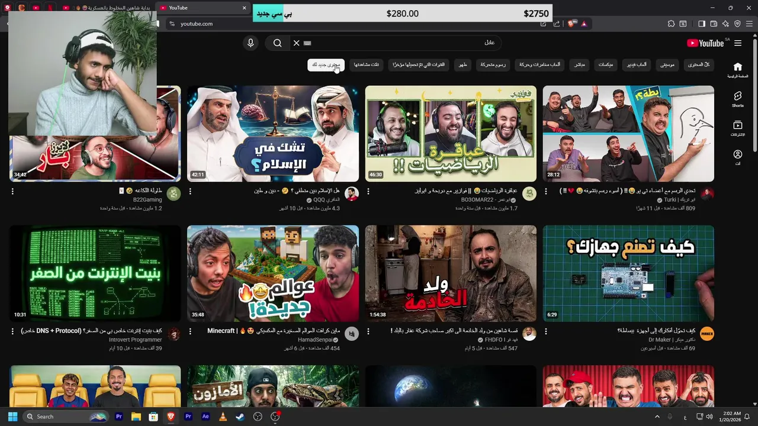The height and width of the screenshot is (426, 758).
Task: Open site settings icon beside youtube.com
Action: click(172, 24)
